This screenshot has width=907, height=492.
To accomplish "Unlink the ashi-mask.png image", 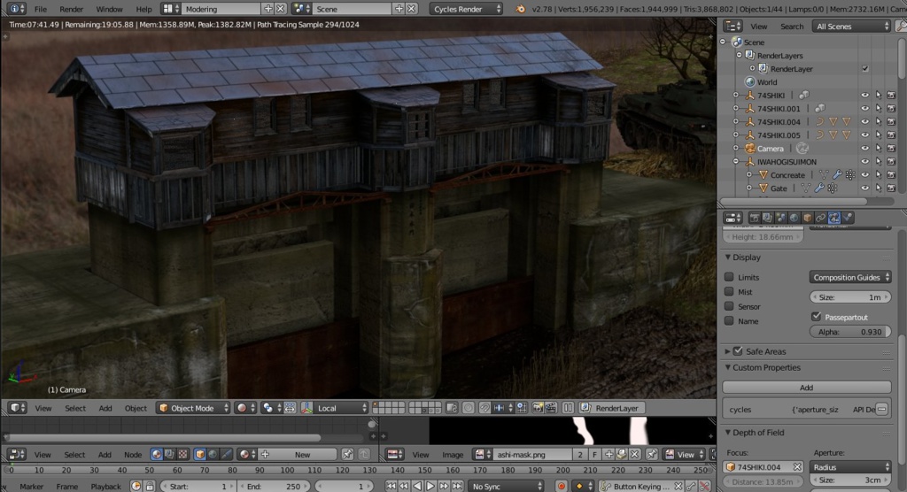I will pyautogui.click(x=634, y=455).
